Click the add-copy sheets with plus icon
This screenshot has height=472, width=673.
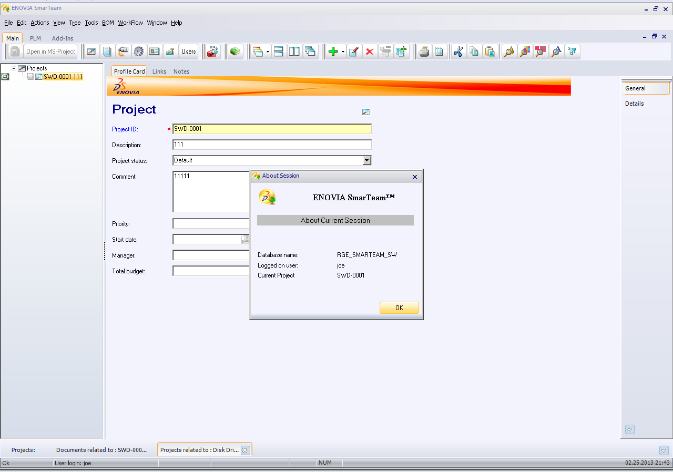point(402,52)
